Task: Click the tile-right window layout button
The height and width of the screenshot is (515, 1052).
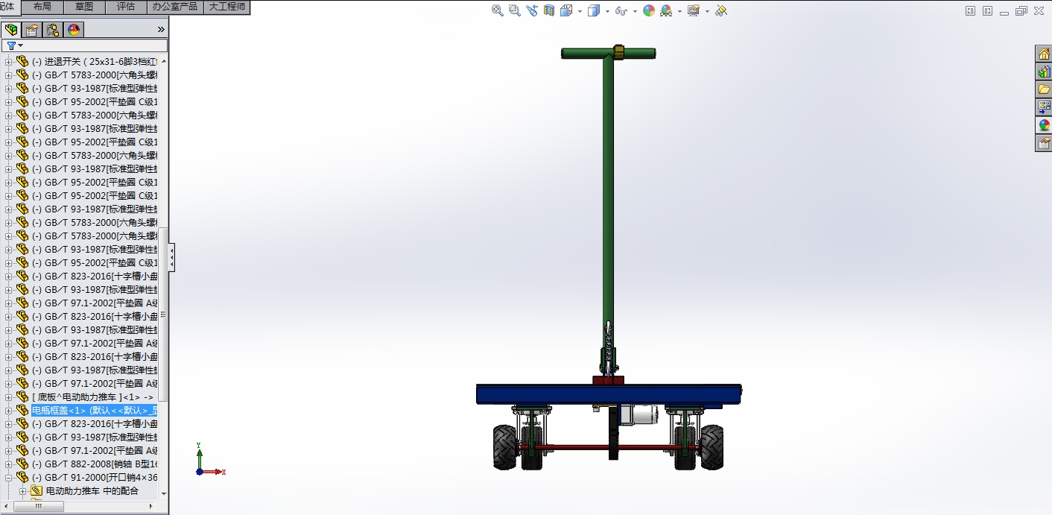Action: [x=987, y=10]
